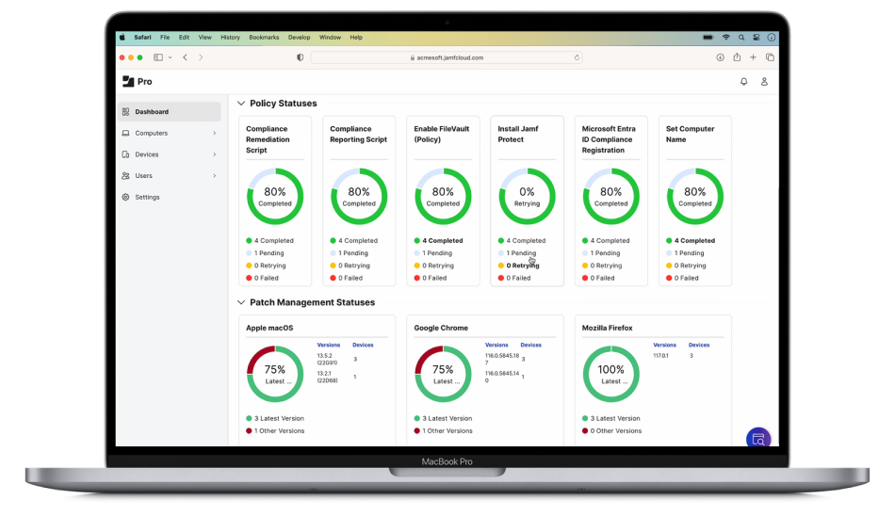Click the Users icon in sidebar

125,176
